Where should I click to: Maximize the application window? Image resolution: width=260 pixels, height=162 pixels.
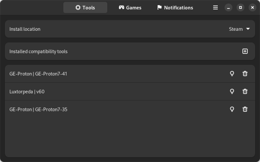coord(240,7)
